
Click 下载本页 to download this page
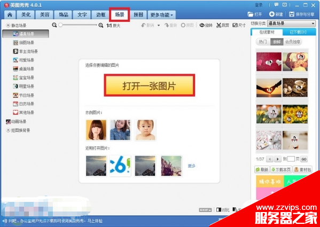(281, 170)
